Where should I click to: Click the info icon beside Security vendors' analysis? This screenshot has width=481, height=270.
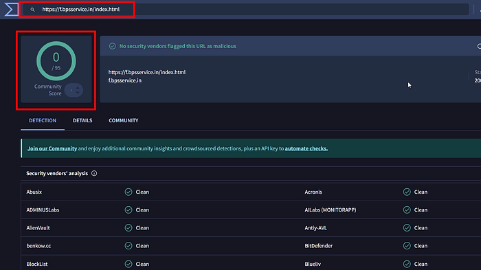click(x=94, y=173)
